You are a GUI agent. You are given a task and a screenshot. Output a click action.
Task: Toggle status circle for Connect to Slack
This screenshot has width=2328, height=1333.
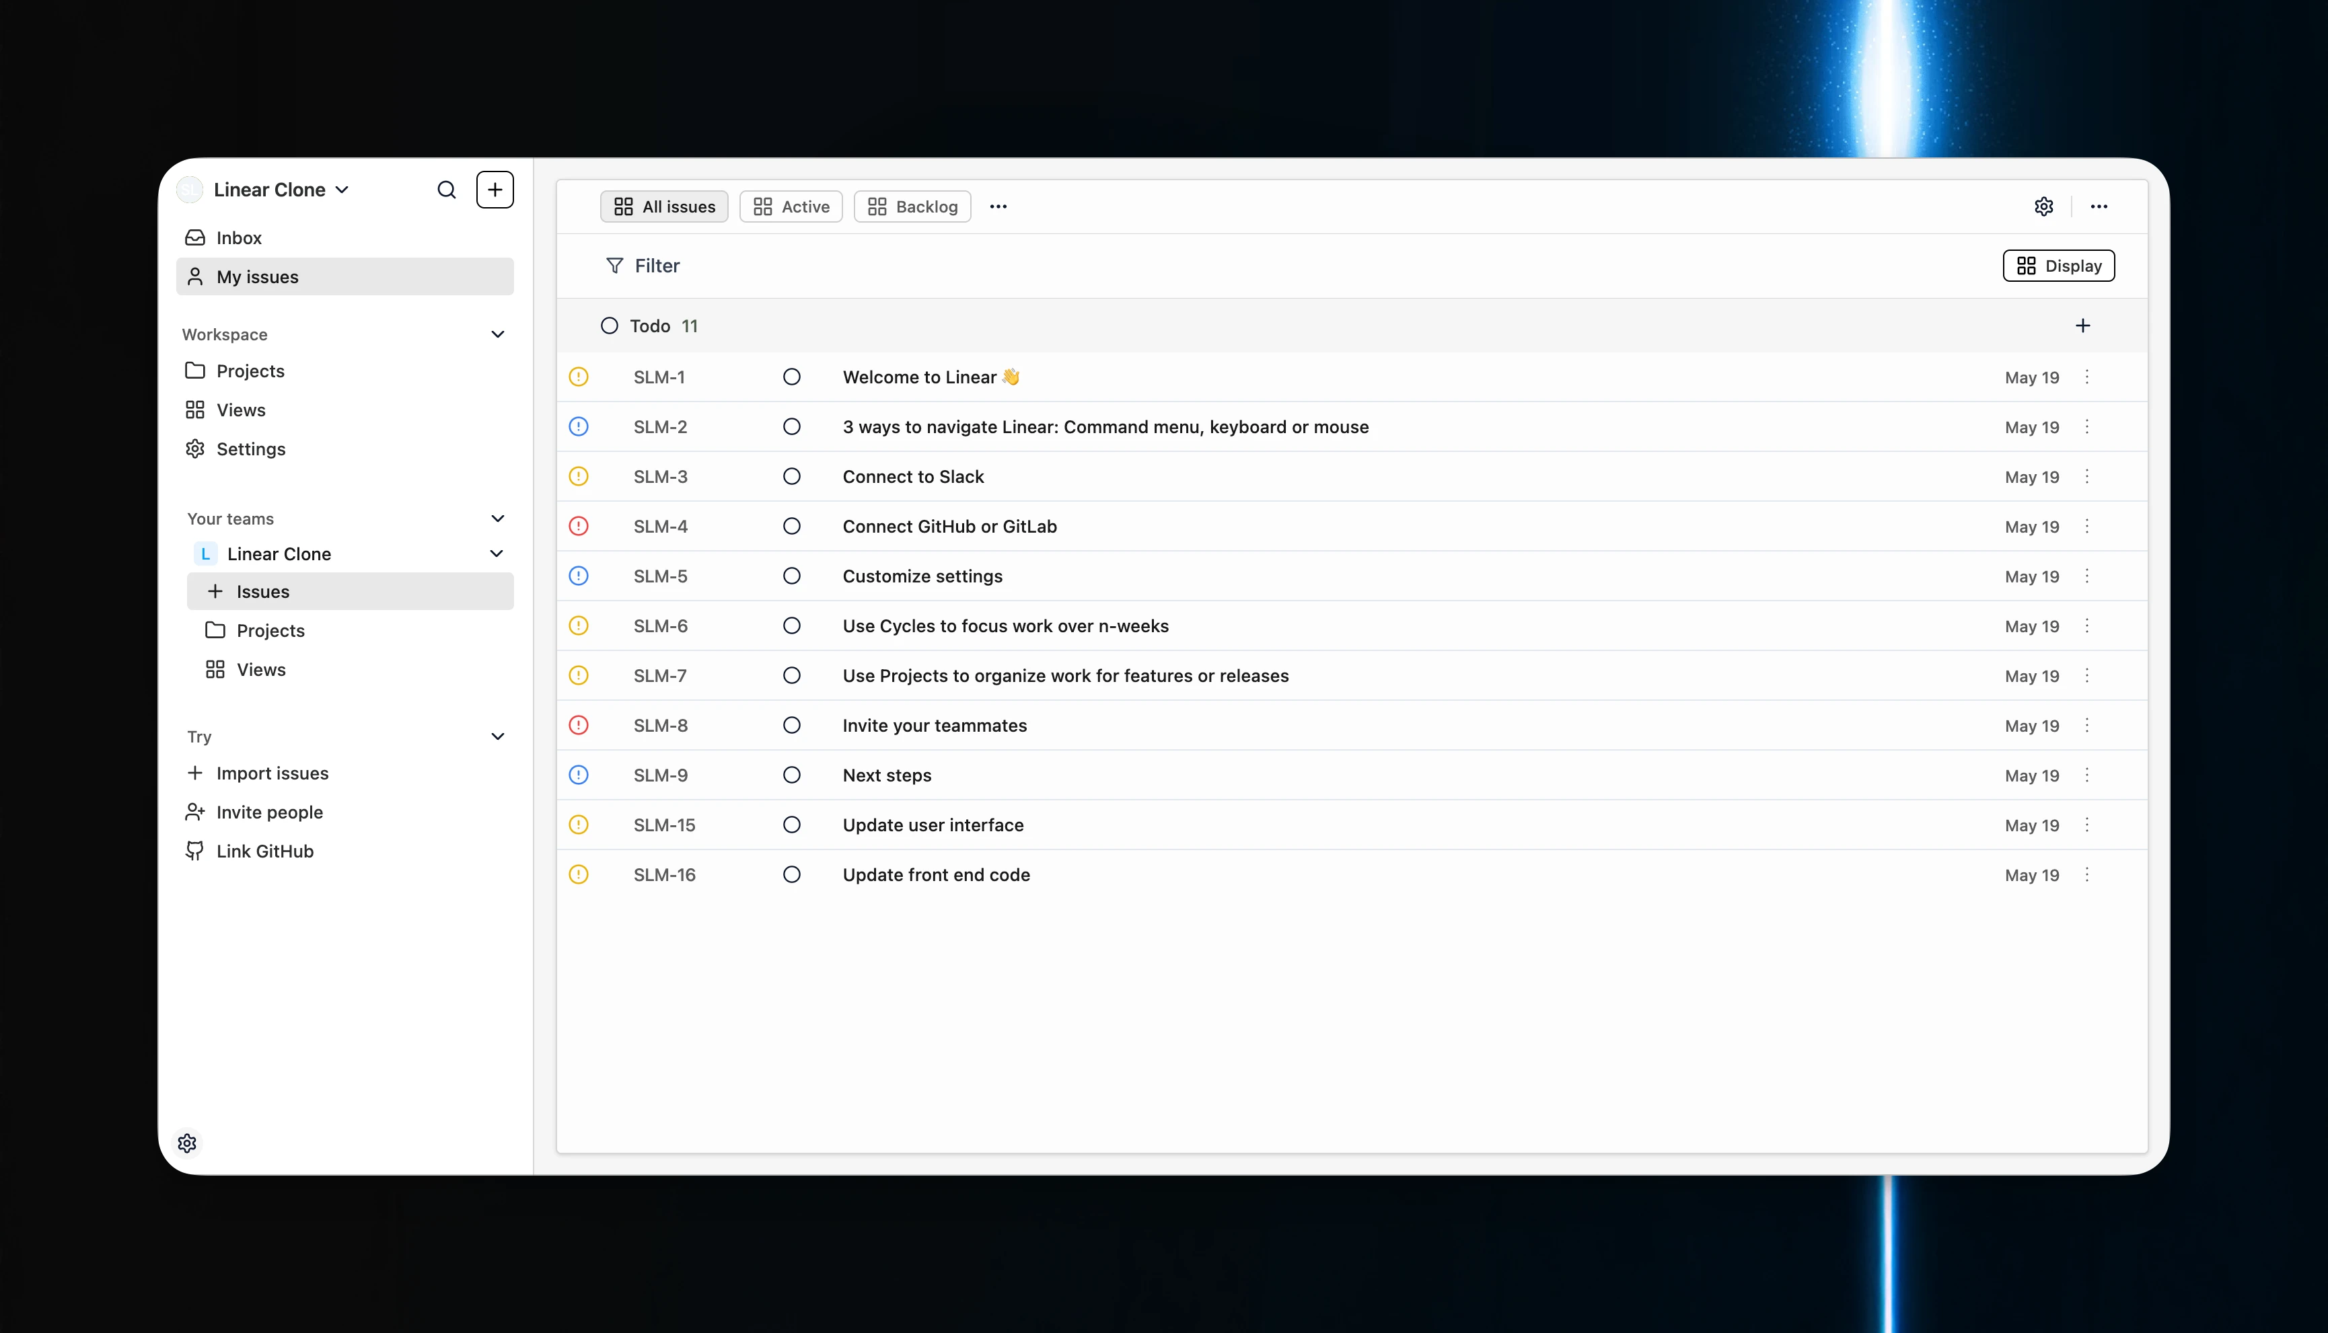(x=791, y=477)
